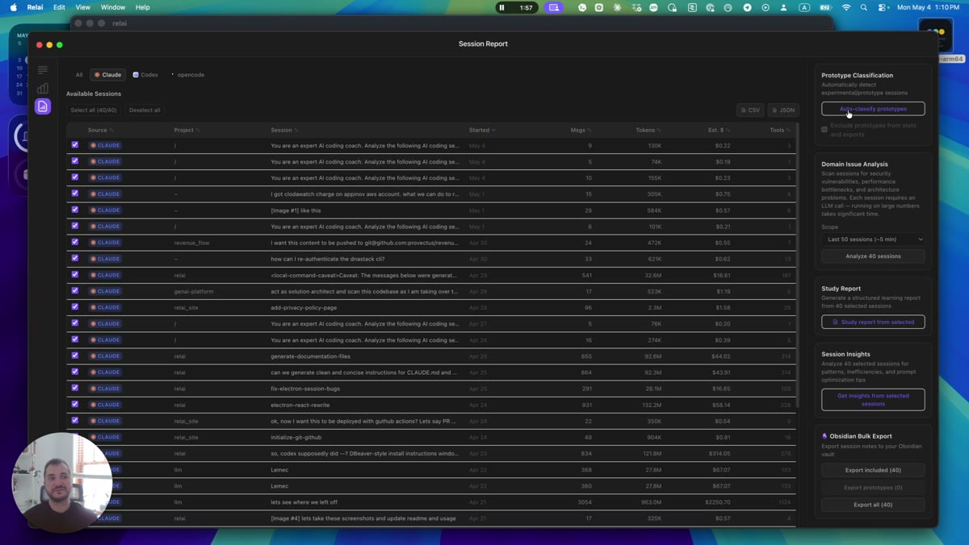Switch to the Codex source filter
This screenshot has width=969, height=545.
point(145,75)
